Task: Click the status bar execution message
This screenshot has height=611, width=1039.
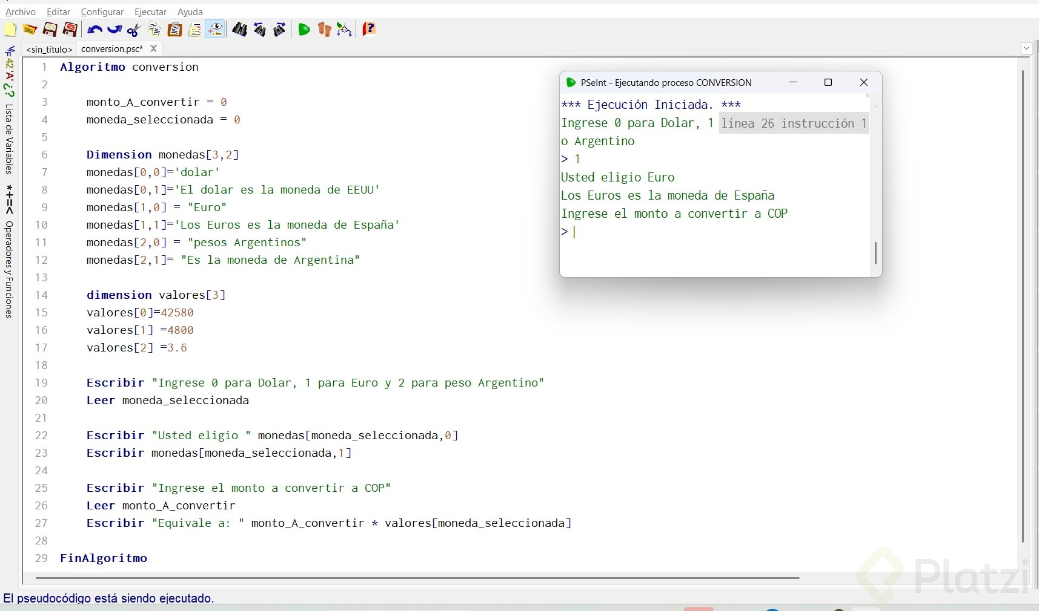Action: pos(108,598)
